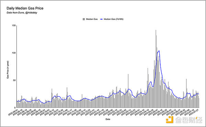Image resolution: width=206 pixels, height=127 pixels.
Task: Click the tall gray spike bar in early July 2023
Action: pyautogui.click(x=186, y=93)
